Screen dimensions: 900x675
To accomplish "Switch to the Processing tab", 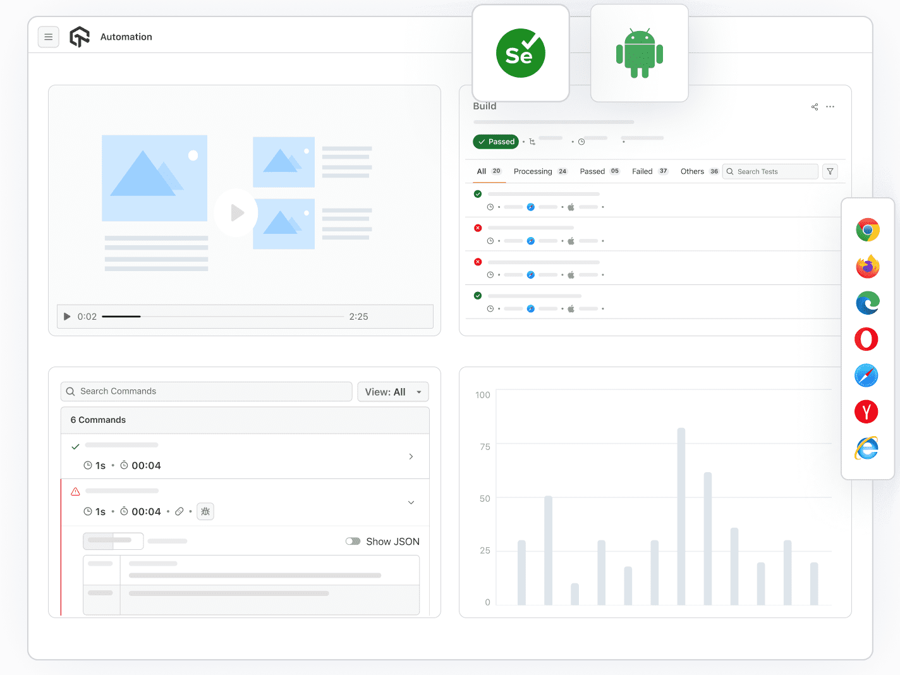I will coord(540,171).
